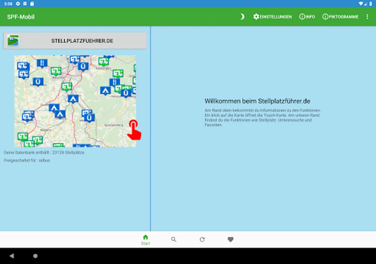Toggle night mode with the moon icon

tap(242, 17)
